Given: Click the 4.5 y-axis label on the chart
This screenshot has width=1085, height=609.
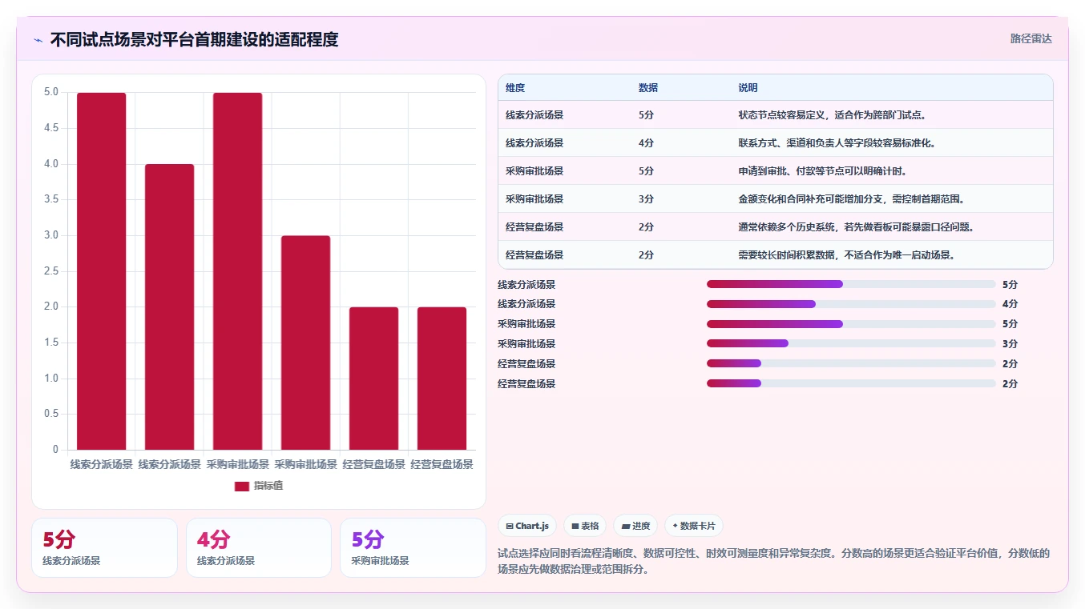Looking at the screenshot, I should (x=51, y=128).
